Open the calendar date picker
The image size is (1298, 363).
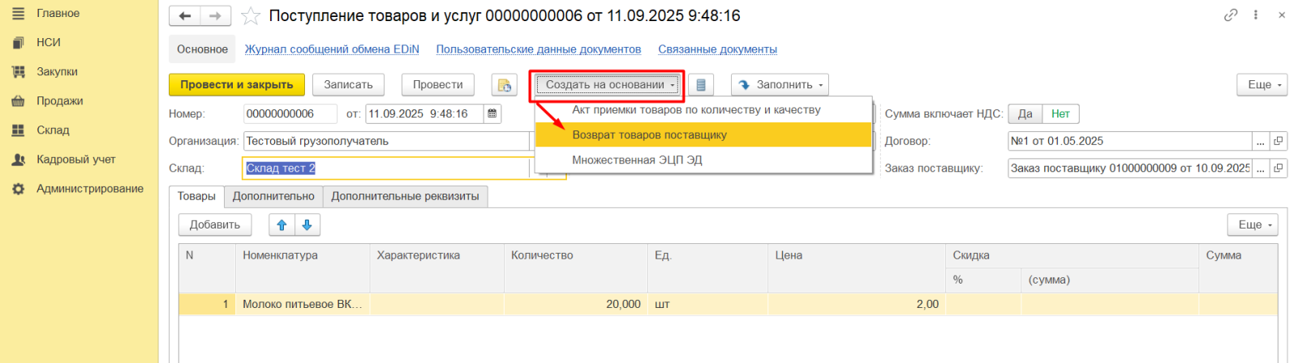pos(492,114)
